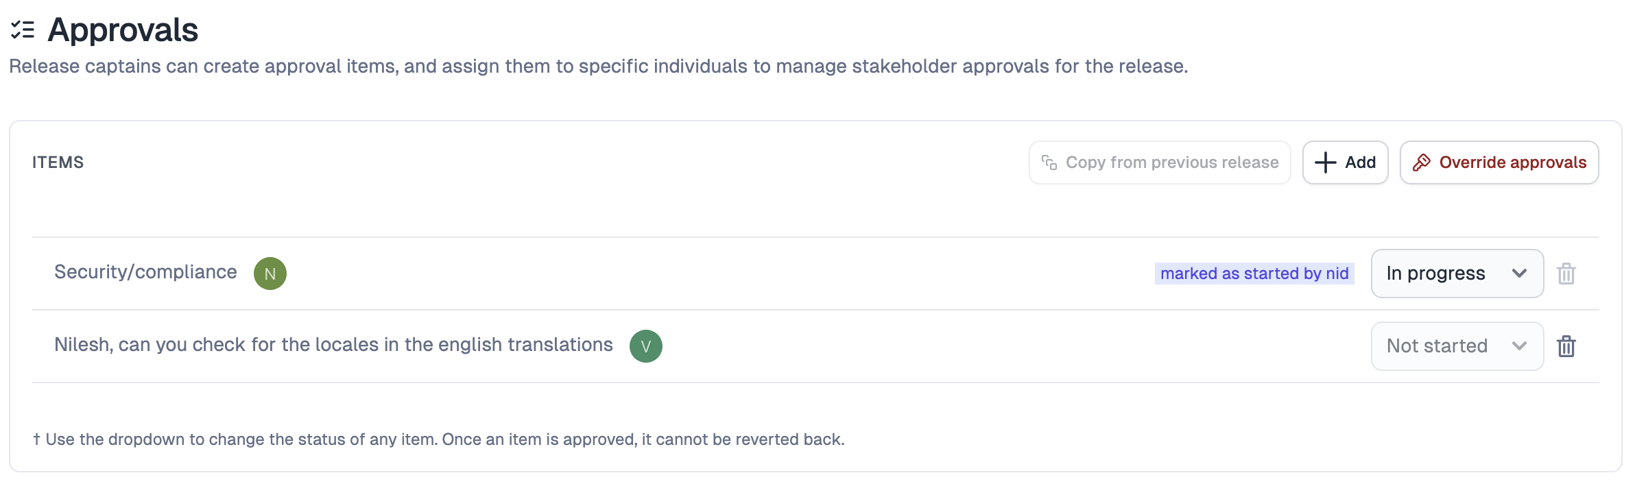Click Copy from previous release button

(1160, 162)
